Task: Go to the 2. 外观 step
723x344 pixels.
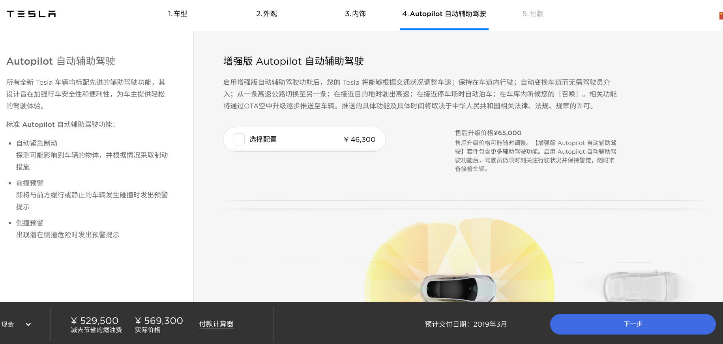Action: pos(266,14)
